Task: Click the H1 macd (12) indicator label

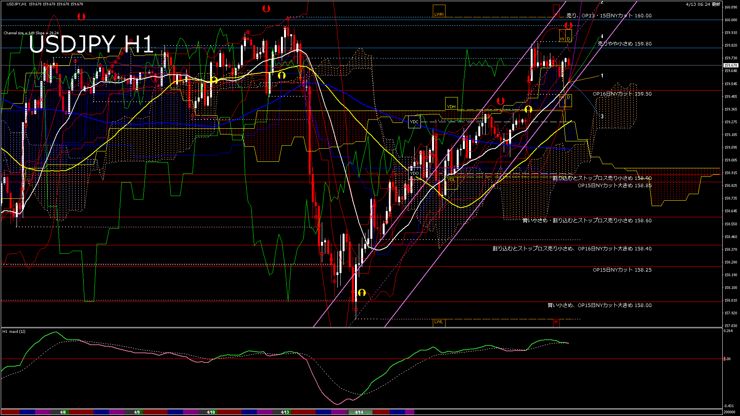Action: [x=14, y=332]
